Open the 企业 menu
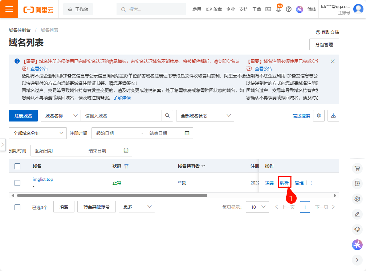The image size is (366, 271). tap(230, 9)
